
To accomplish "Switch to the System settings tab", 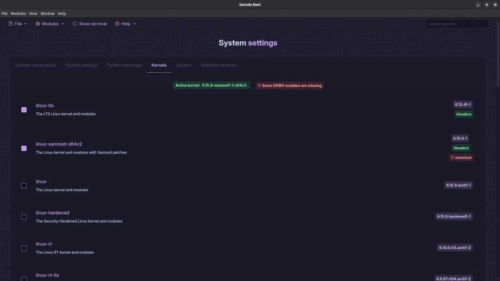I will 82,65.
